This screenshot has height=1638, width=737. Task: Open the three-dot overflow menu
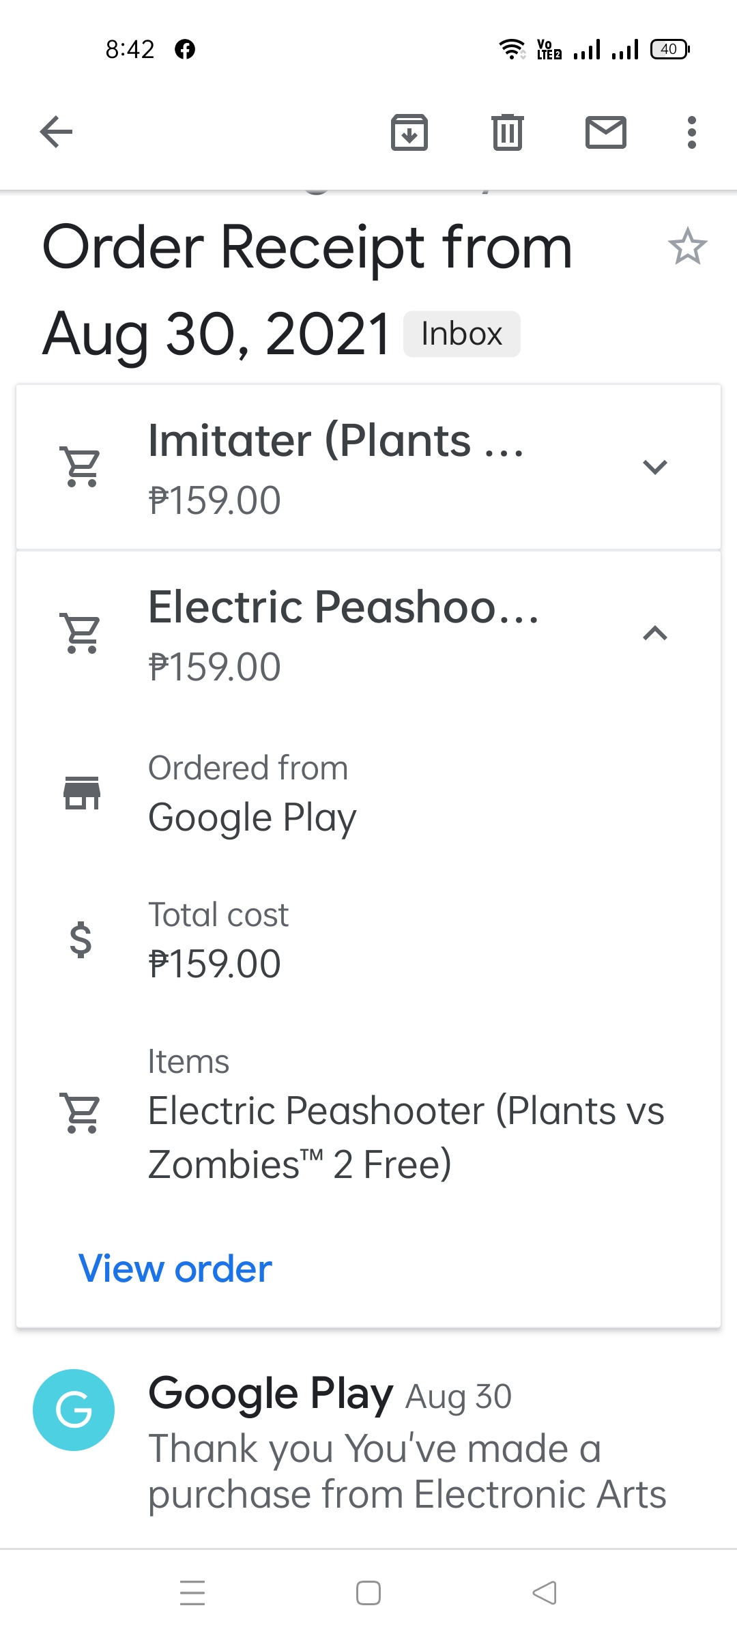pos(691,132)
